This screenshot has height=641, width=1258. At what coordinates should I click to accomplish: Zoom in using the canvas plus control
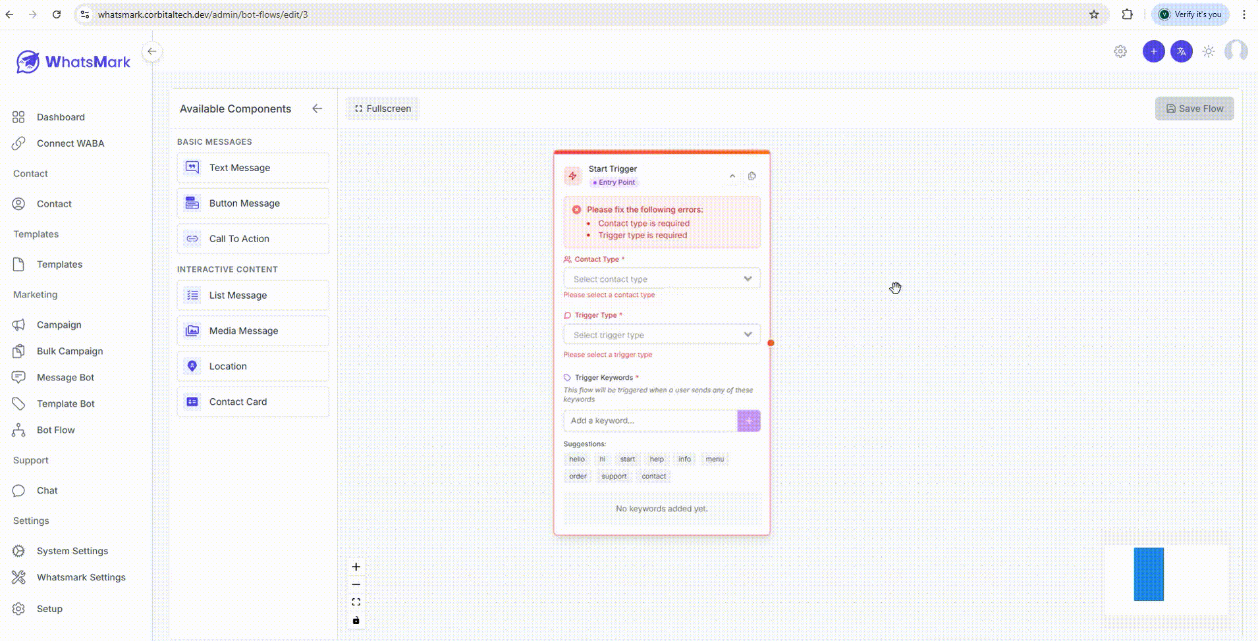tap(356, 566)
